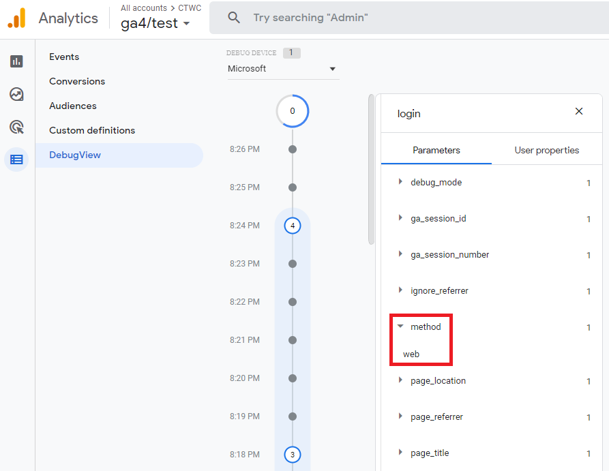This screenshot has width=609, height=471.
Task: Open the Configure sidebar icon
Action: (x=16, y=159)
